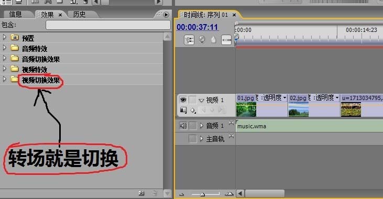Collapse the 视频 1 track triangle

tap(201, 101)
